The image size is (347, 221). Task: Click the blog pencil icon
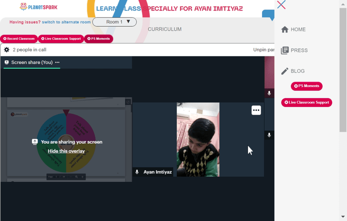(285, 71)
